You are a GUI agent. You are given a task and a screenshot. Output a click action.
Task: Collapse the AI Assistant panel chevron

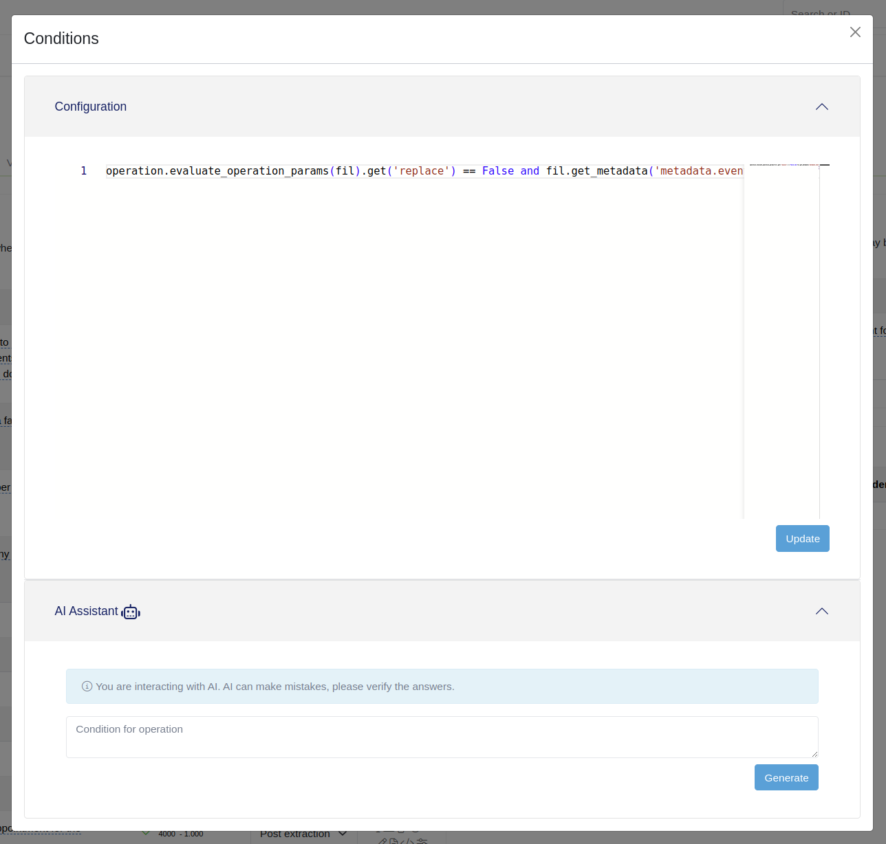(x=821, y=611)
